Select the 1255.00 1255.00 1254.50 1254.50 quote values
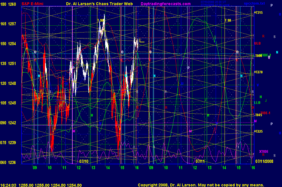The height and width of the screenshot is (187, 282). point(50,185)
